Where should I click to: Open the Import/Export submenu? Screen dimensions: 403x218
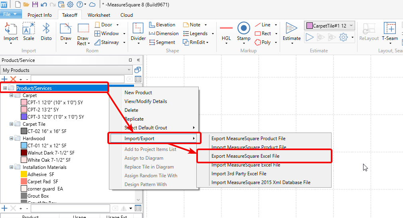click(154, 138)
